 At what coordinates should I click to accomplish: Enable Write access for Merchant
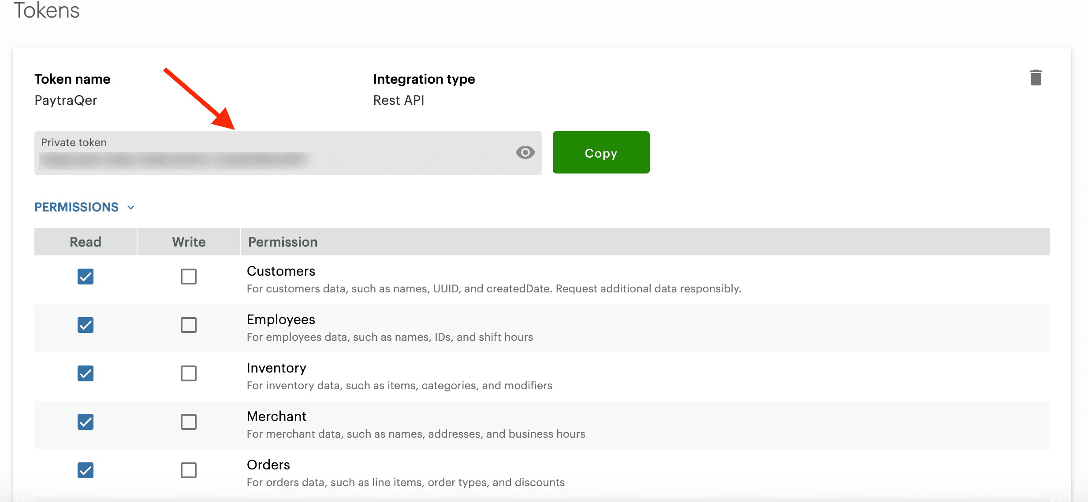click(189, 422)
